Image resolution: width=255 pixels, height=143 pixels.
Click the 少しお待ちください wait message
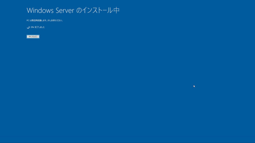(55, 20)
